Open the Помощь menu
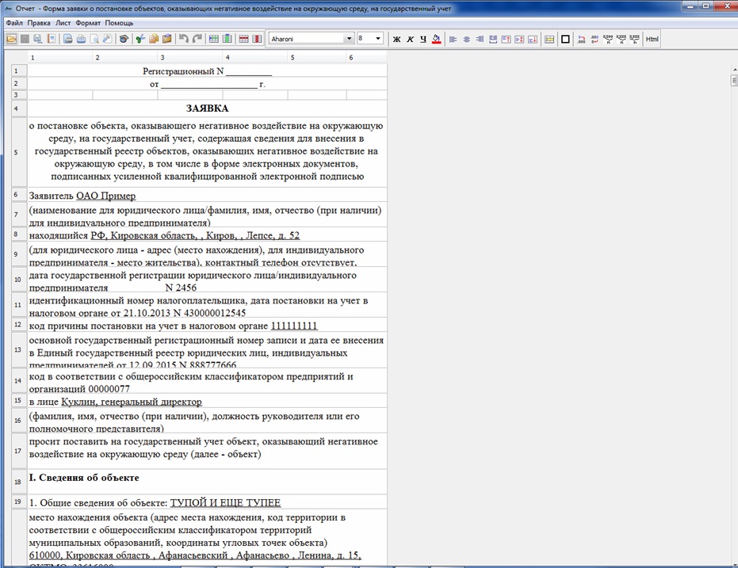The image size is (738, 568). pyautogui.click(x=119, y=23)
